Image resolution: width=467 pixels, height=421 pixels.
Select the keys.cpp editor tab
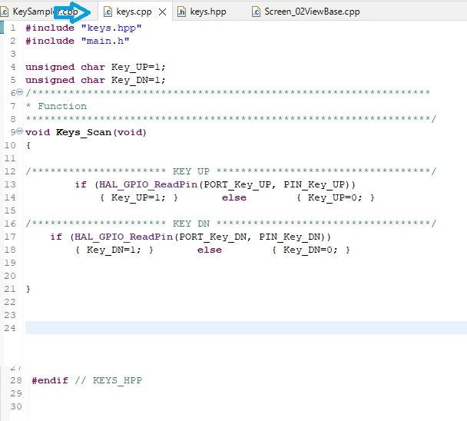(134, 12)
